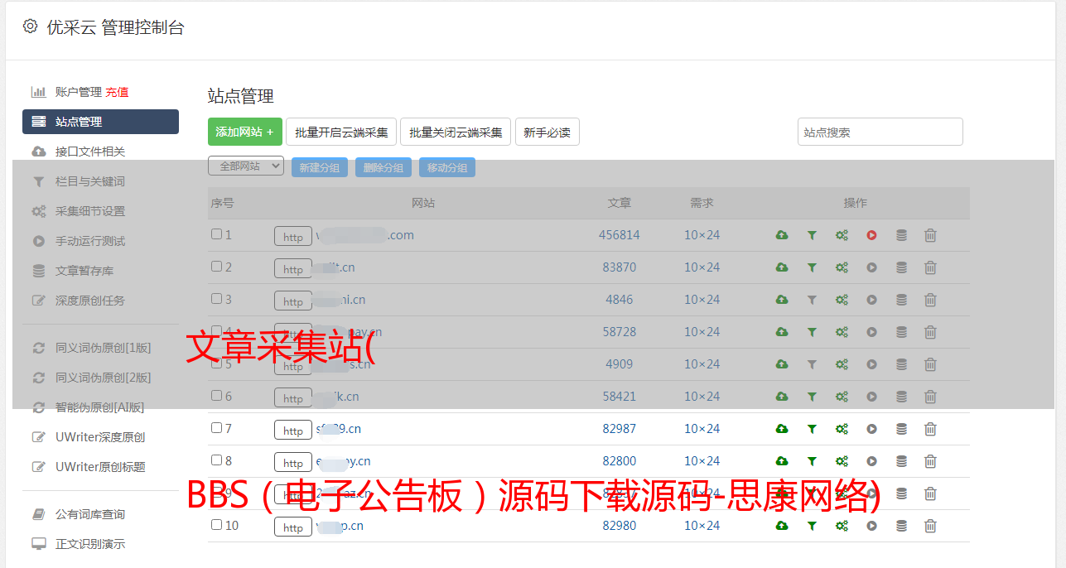
Task: Click the cloud upload icon in row 1
Action: point(781,235)
